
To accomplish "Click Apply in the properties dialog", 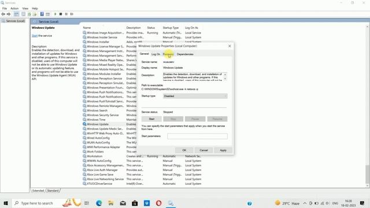I will (x=223, y=150).
